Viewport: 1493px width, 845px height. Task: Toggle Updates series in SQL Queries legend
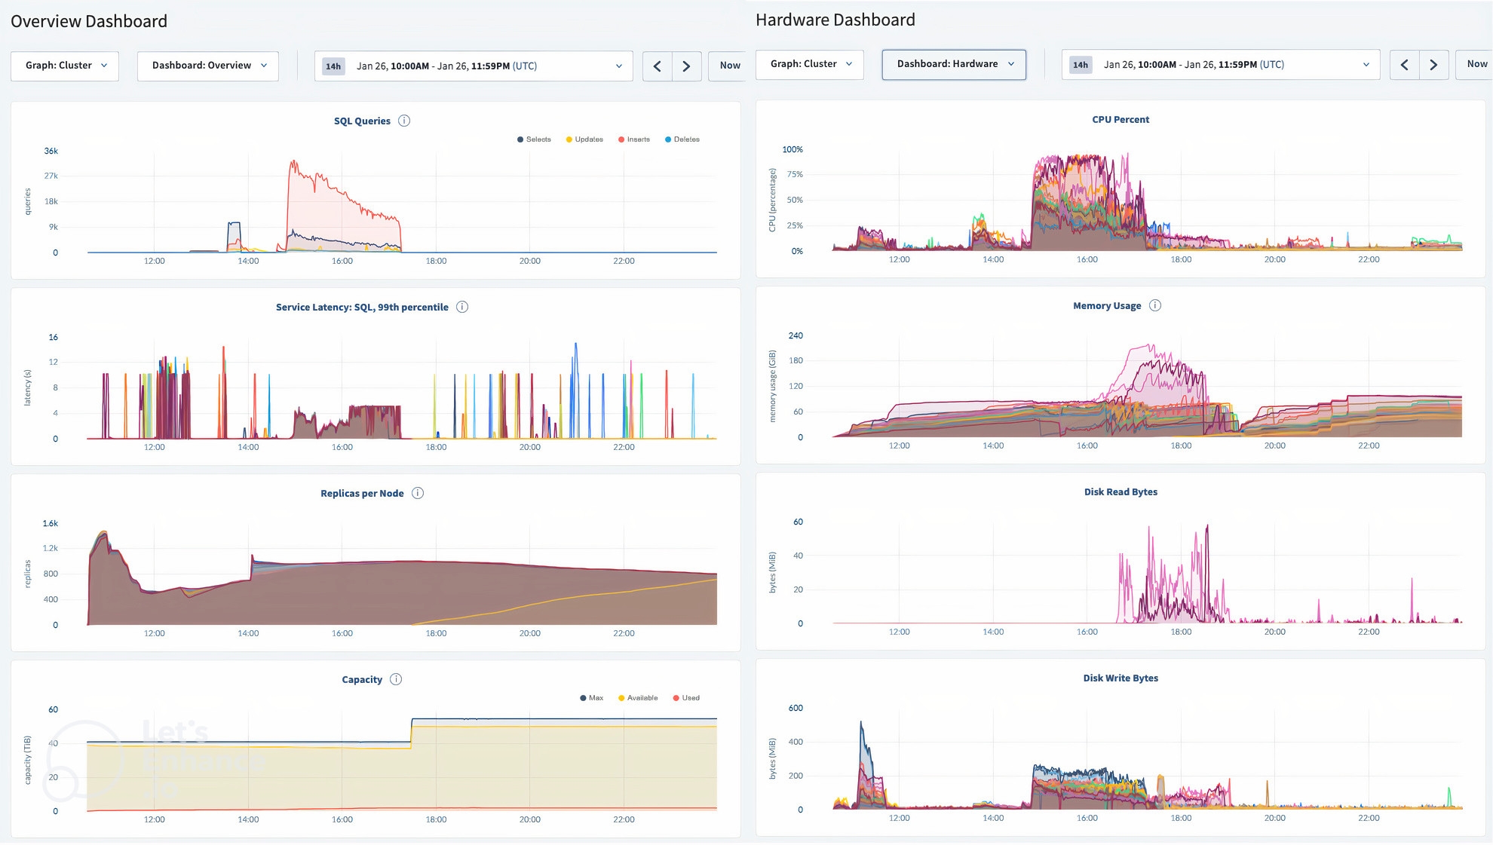pyautogui.click(x=584, y=139)
